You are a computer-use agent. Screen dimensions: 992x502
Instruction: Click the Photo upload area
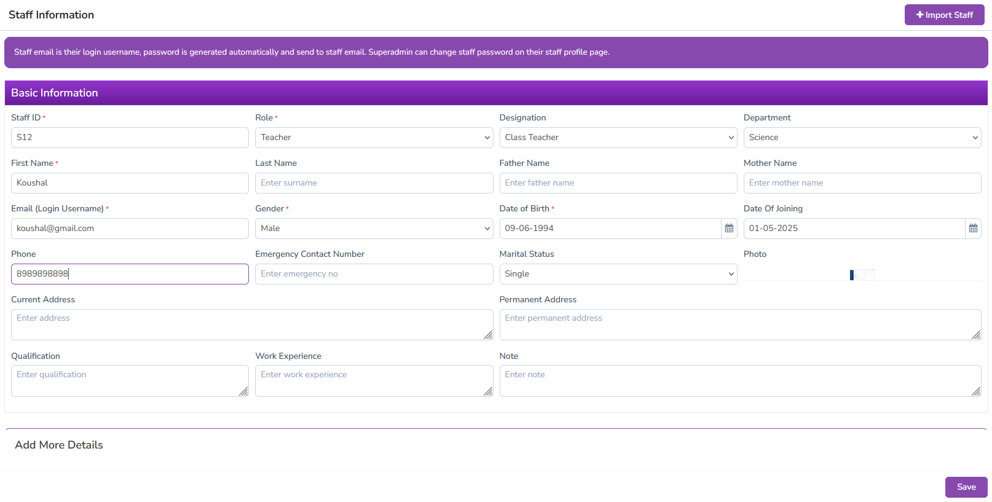pos(862,274)
